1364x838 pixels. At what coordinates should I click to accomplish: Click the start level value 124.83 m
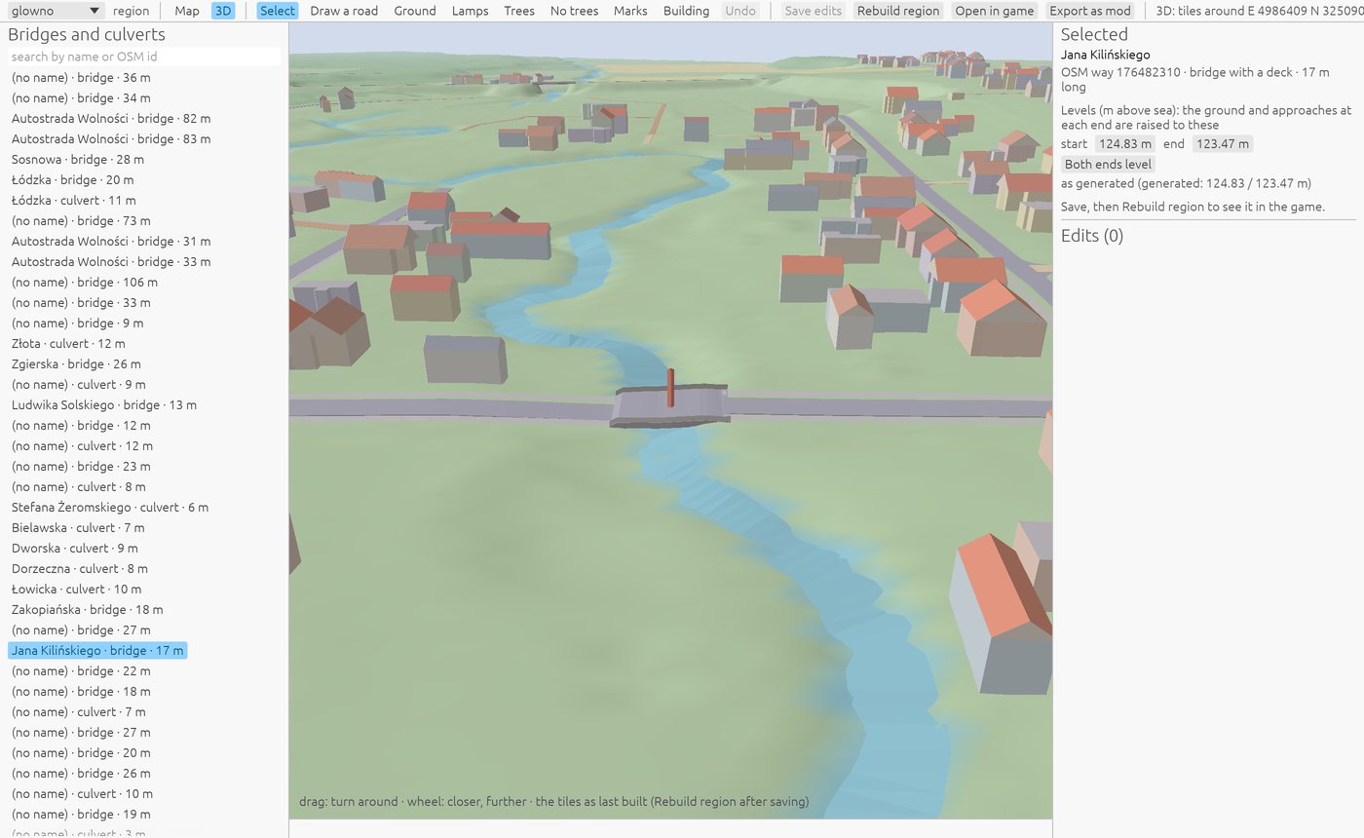click(x=1123, y=144)
